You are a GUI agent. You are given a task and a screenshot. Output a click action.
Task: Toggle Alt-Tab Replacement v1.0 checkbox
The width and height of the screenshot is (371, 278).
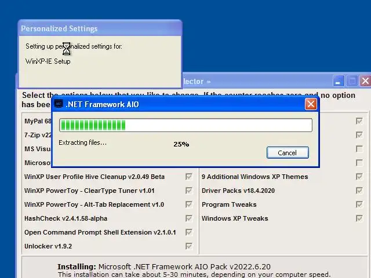(189, 204)
